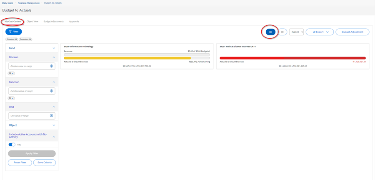Click the Unit field info icon

coord(52,116)
